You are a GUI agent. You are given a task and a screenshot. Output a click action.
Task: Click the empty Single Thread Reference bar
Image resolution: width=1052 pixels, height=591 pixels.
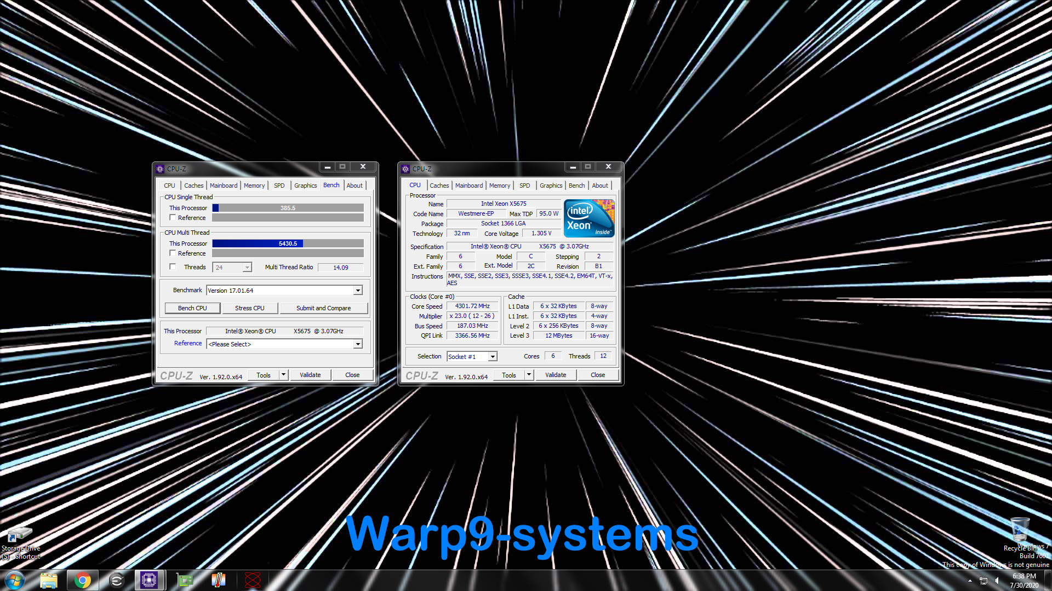pos(288,218)
